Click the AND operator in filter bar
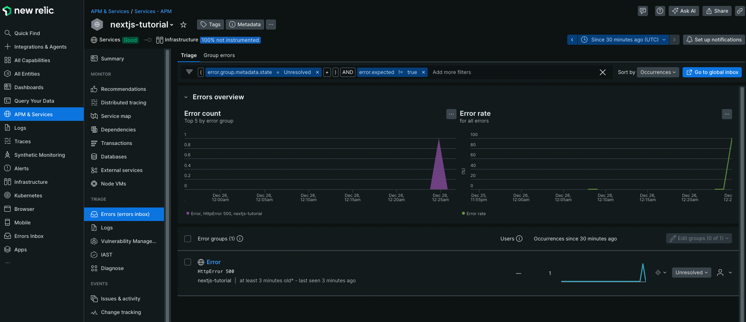Viewport: 746px width, 322px height. [x=347, y=72]
